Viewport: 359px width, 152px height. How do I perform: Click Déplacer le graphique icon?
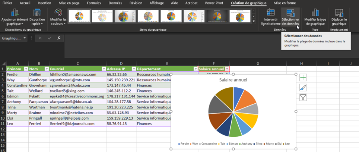click(x=339, y=13)
